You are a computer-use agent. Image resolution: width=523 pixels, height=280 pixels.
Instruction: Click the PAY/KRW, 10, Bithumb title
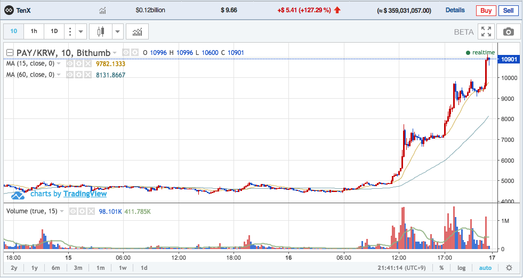pos(63,53)
